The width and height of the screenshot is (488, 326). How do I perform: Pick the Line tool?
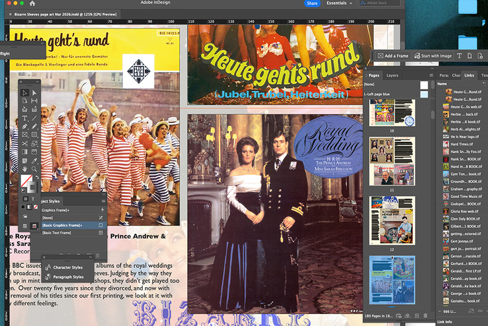click(x=34, y=118)
